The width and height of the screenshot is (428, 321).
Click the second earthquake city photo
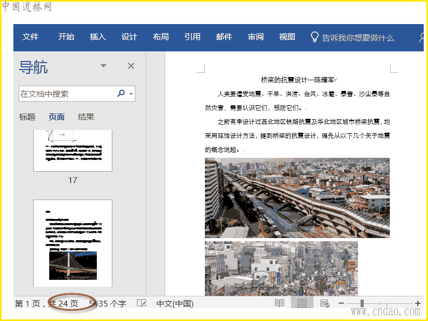[x=281, y=269]
